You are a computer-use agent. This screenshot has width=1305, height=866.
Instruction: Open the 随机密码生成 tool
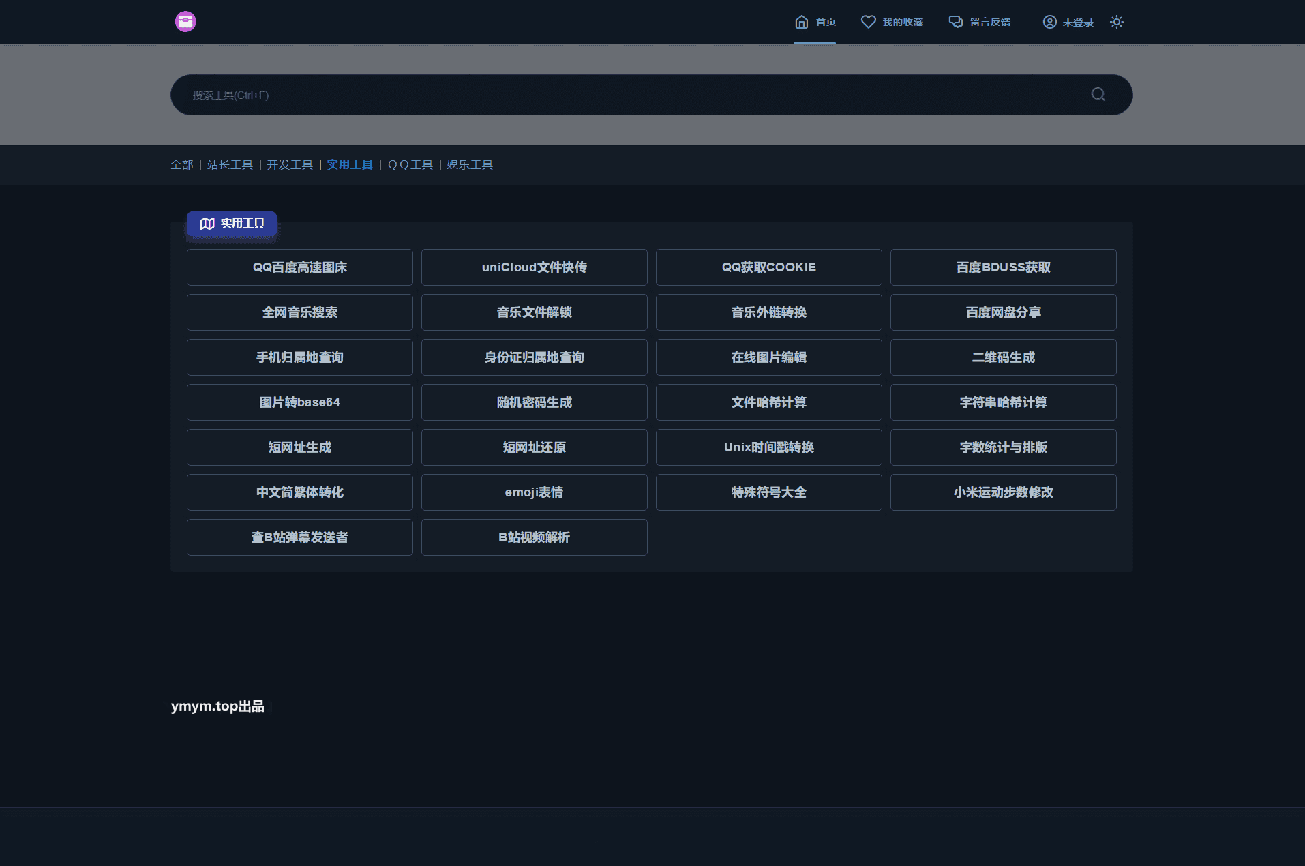click(x=535, y=402)
